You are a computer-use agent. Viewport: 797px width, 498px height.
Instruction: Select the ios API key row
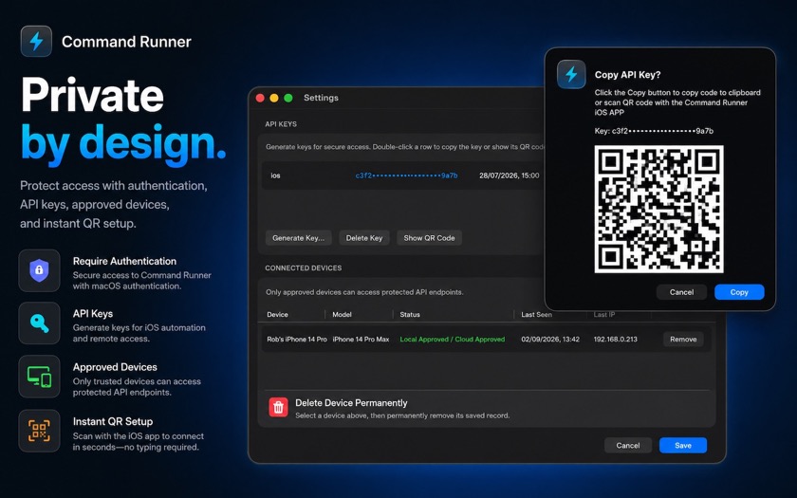[x=402, y=175]
